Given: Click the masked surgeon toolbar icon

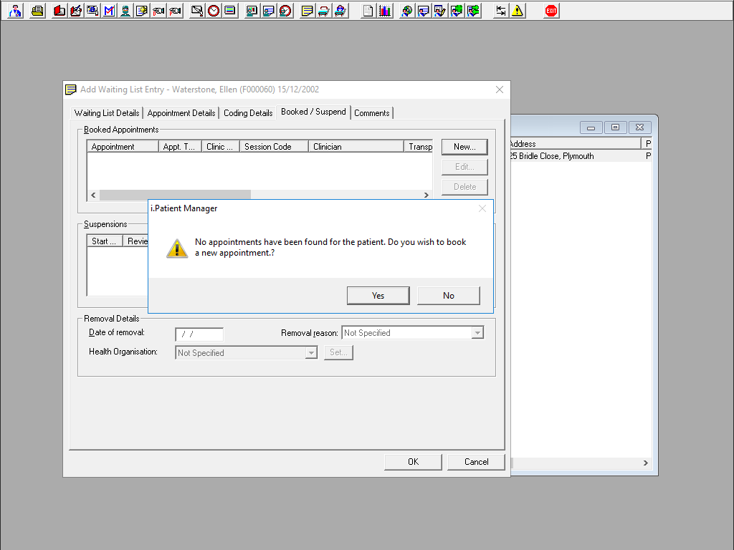Looking at the screenshot, I should click(125, 10).
